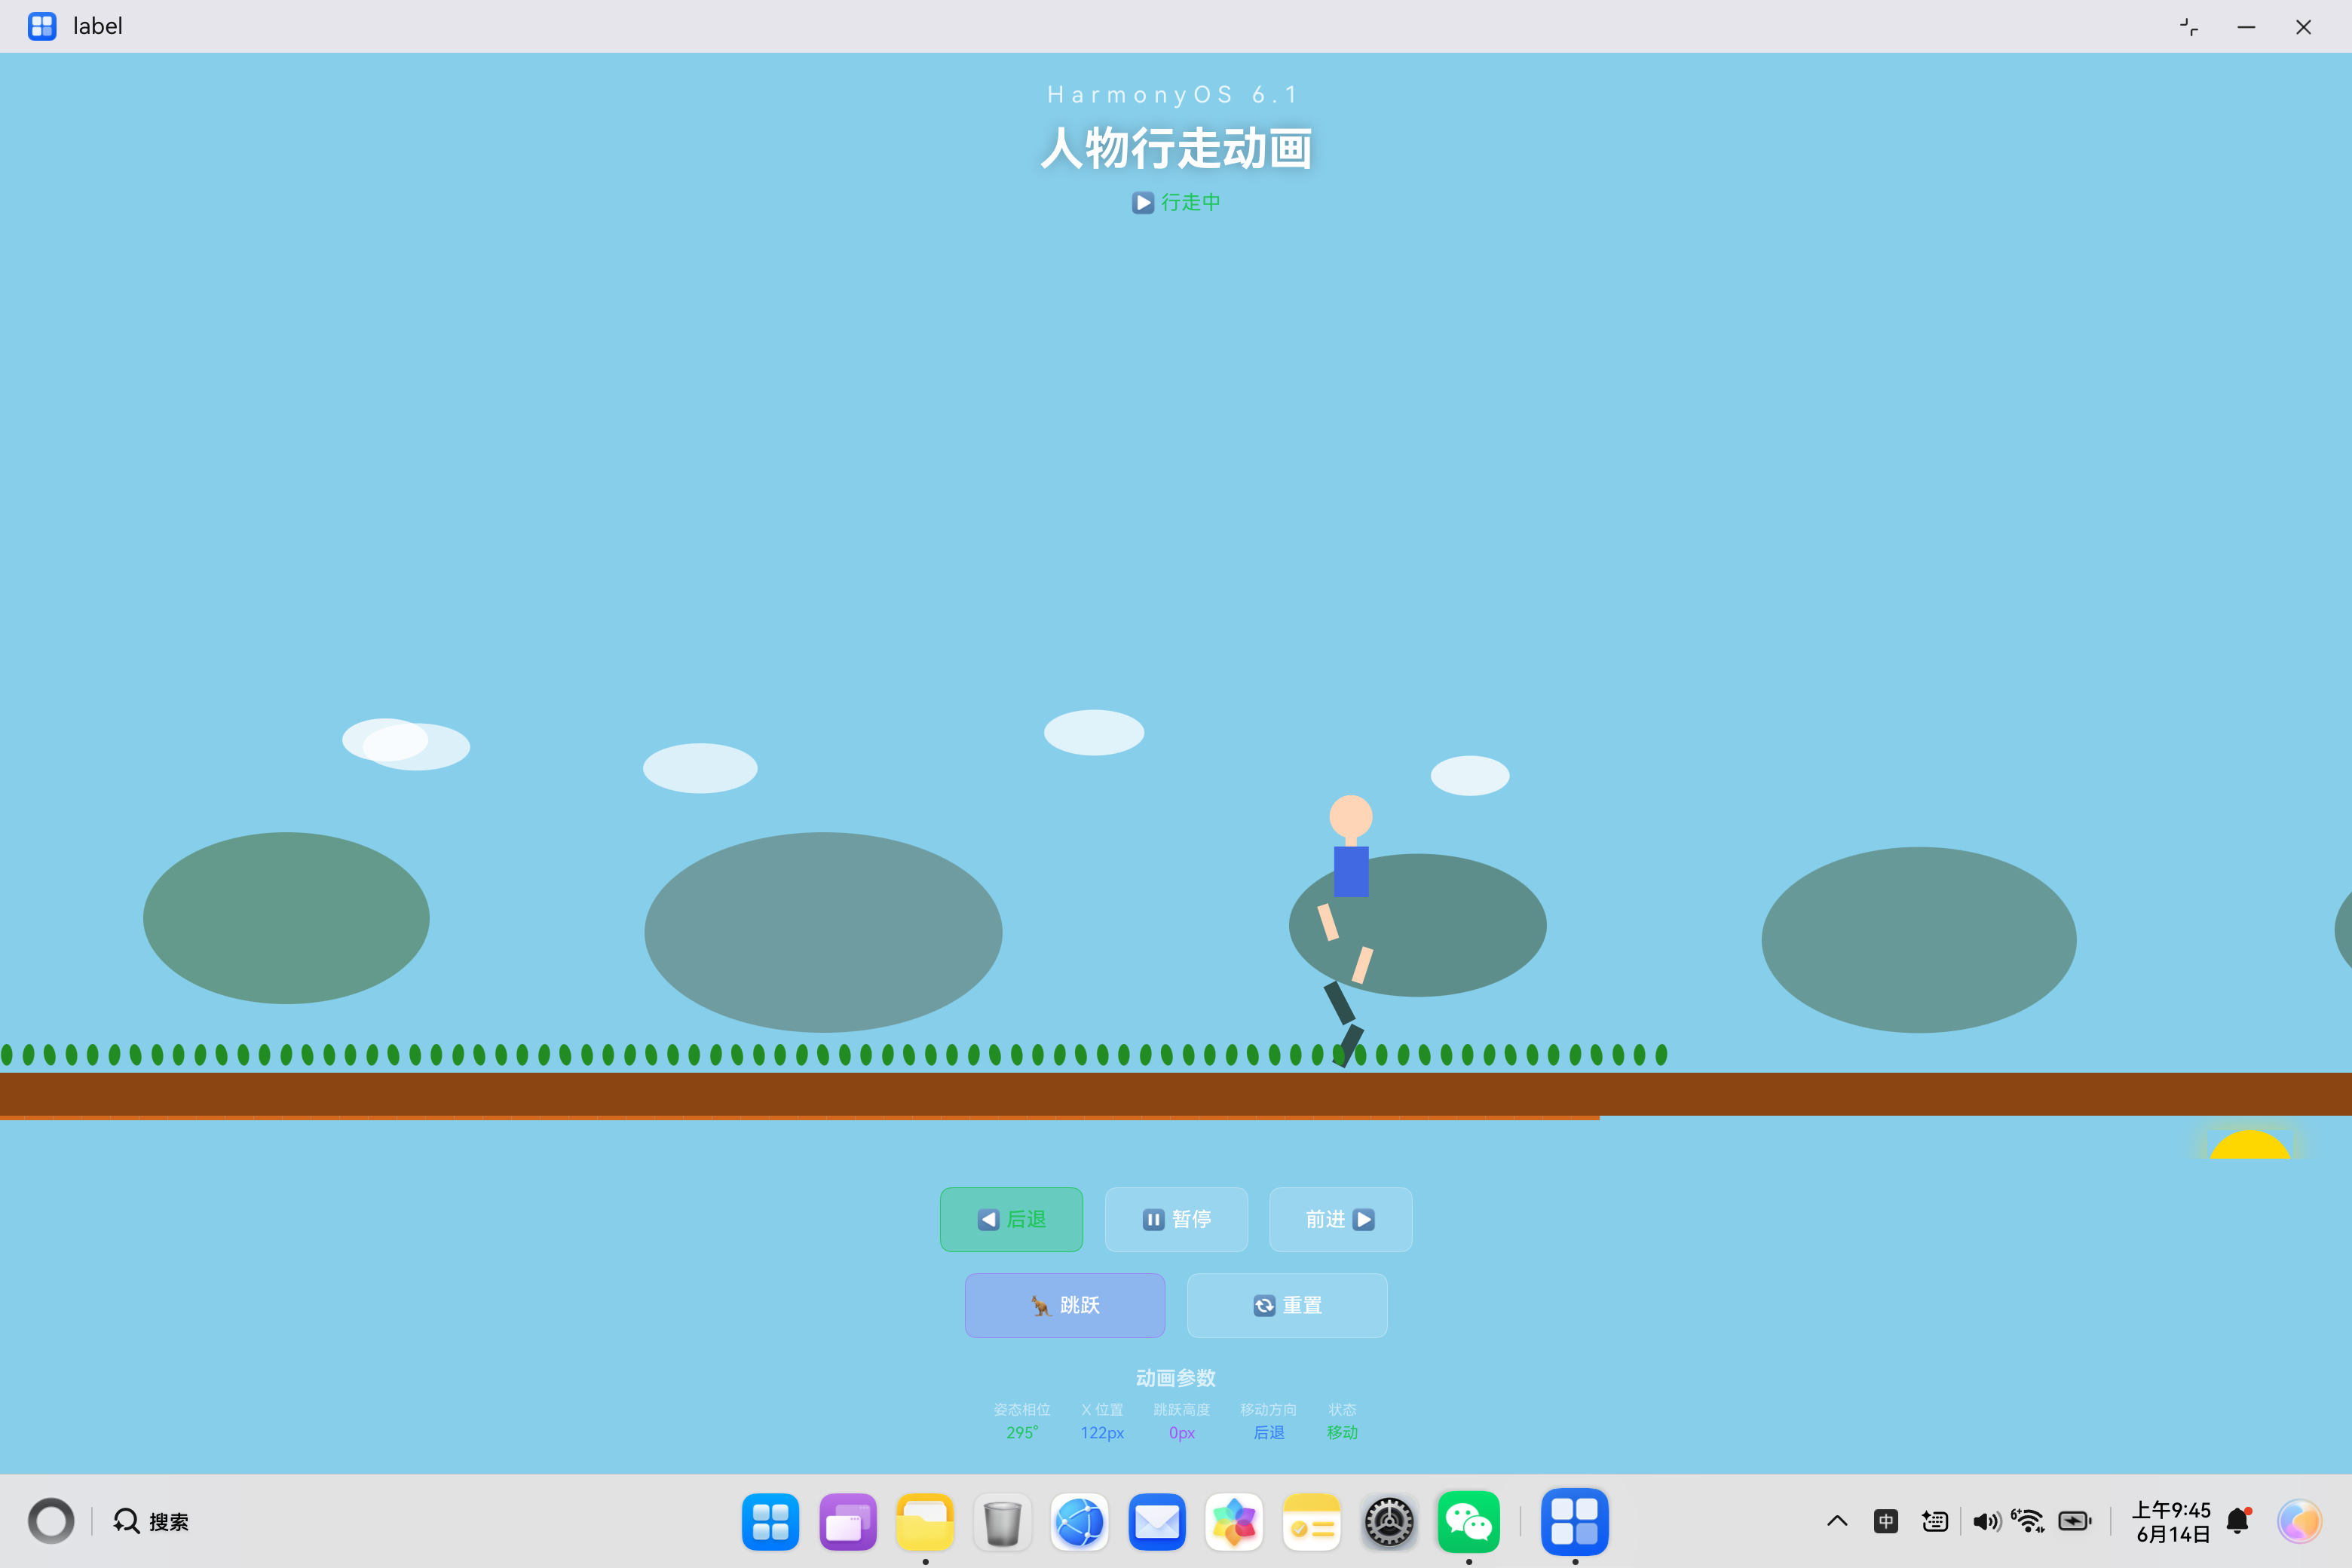Viewport: 2352px width, 1568px height.
Task: Restore the window size using shrink icon
Action: (x=2189, y=27)
